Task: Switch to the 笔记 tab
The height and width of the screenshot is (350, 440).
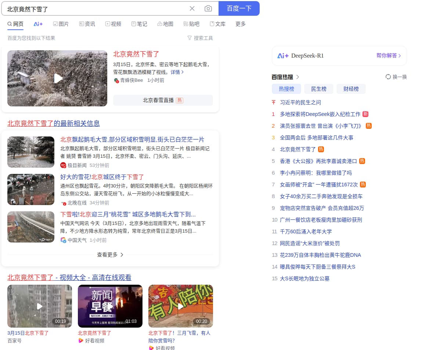Action: click(140, 24)
